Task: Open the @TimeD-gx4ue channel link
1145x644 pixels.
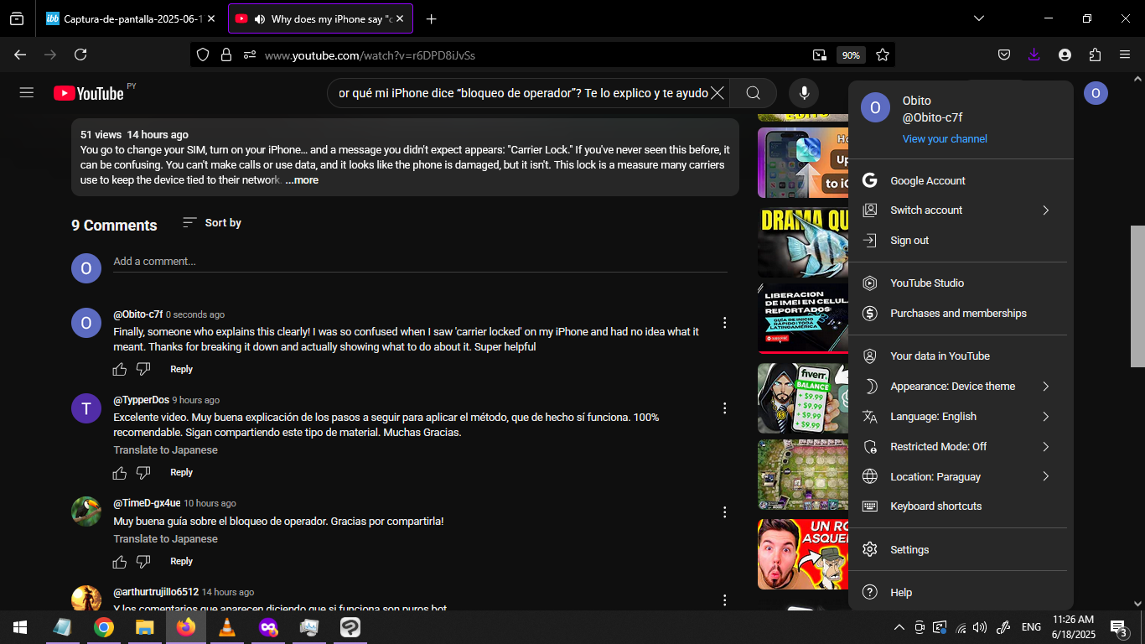Action: pyautogui.click(x=147, y=503)
